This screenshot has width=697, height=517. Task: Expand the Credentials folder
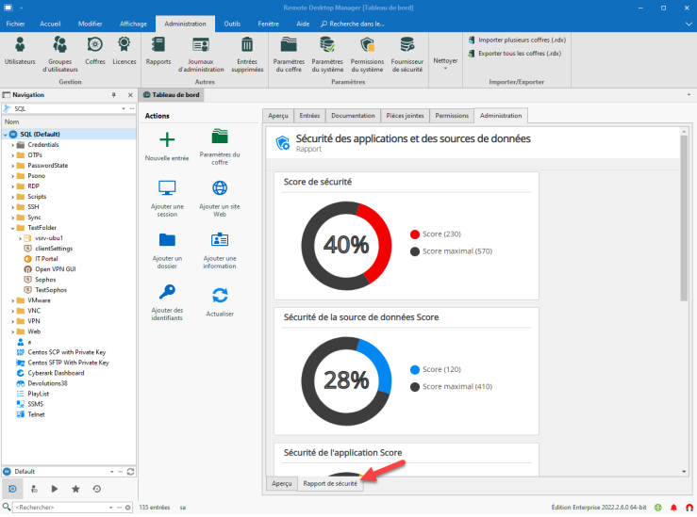[13, 144]
